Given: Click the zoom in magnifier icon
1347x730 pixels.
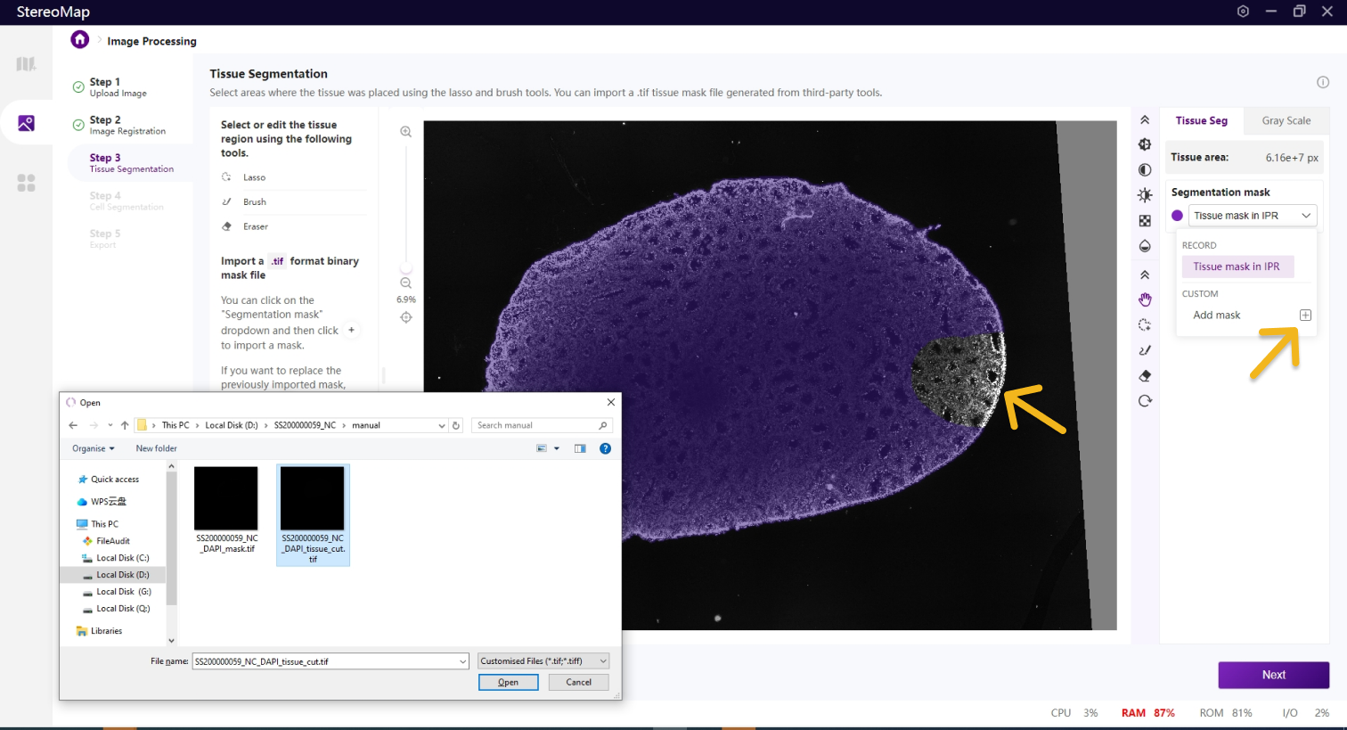Looking at the screenshot, I should 405,132.
